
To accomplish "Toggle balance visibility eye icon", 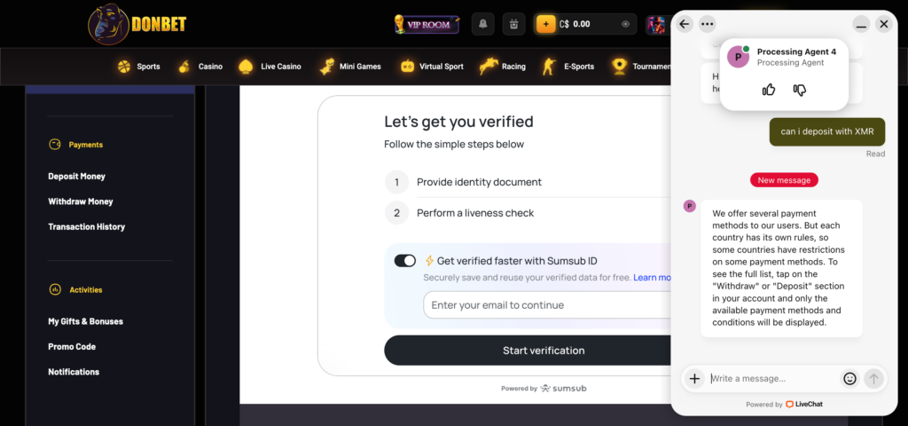I will pyautogui.click(x=625, y=24).
